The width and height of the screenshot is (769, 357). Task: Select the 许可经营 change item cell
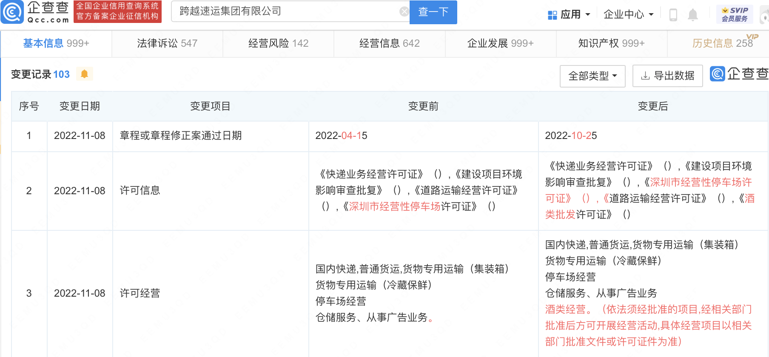coord(211,293)
